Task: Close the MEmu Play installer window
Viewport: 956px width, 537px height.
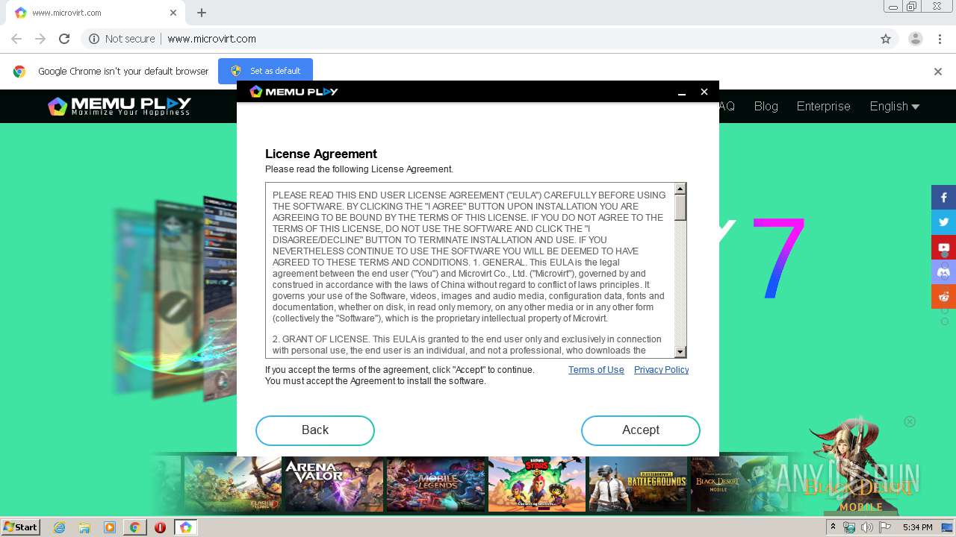Action: [x=704, y=92]
